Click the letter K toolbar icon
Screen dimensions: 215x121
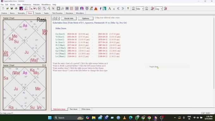[x=49, y=9]
